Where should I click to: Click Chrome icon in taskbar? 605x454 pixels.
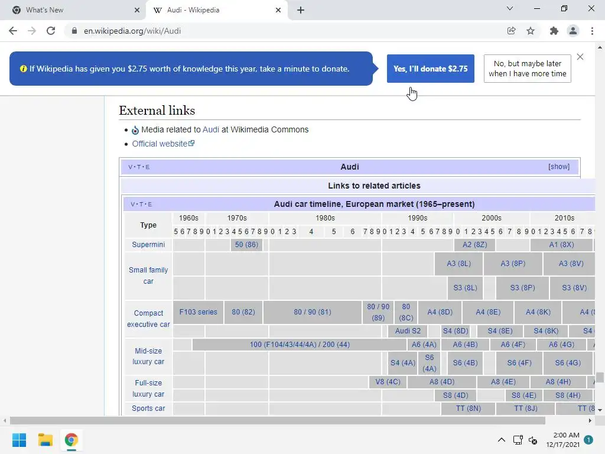[71, 440]
